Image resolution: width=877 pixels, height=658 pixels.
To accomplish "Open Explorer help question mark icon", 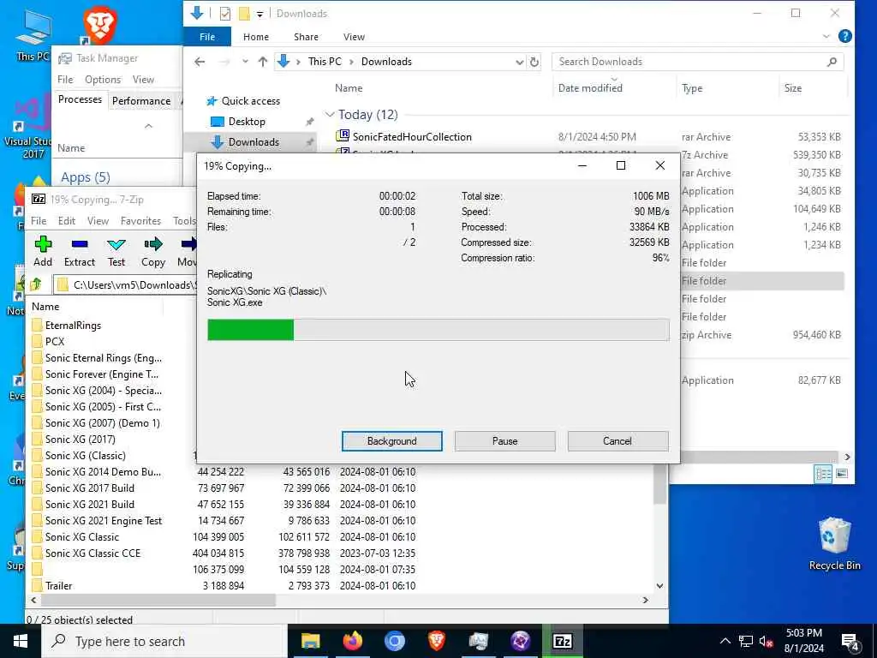I will (845, 36).
